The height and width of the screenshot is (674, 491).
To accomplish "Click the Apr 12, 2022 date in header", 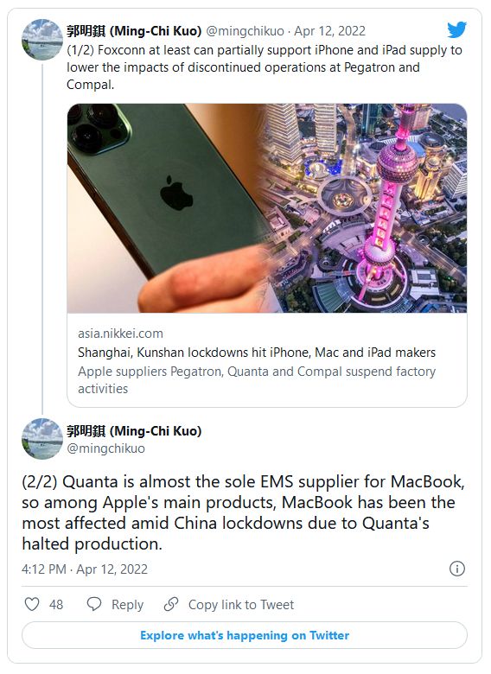I will point(329,31).
